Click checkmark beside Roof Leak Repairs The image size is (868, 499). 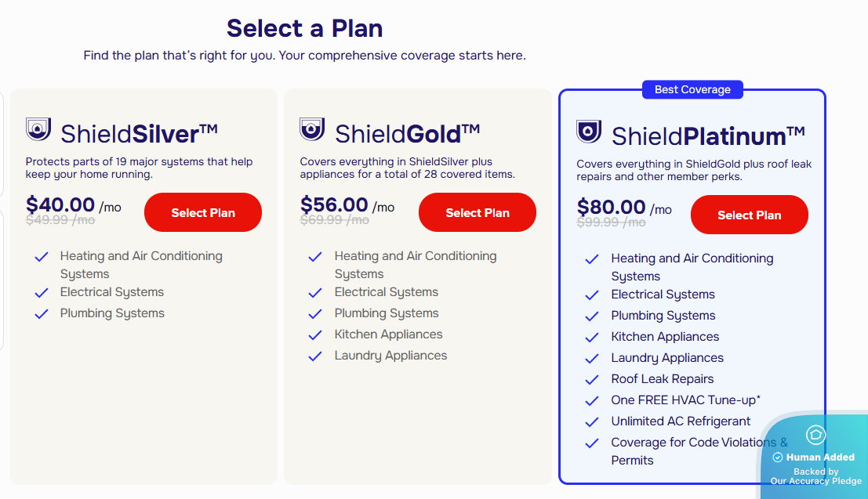(x=593, y=380)
